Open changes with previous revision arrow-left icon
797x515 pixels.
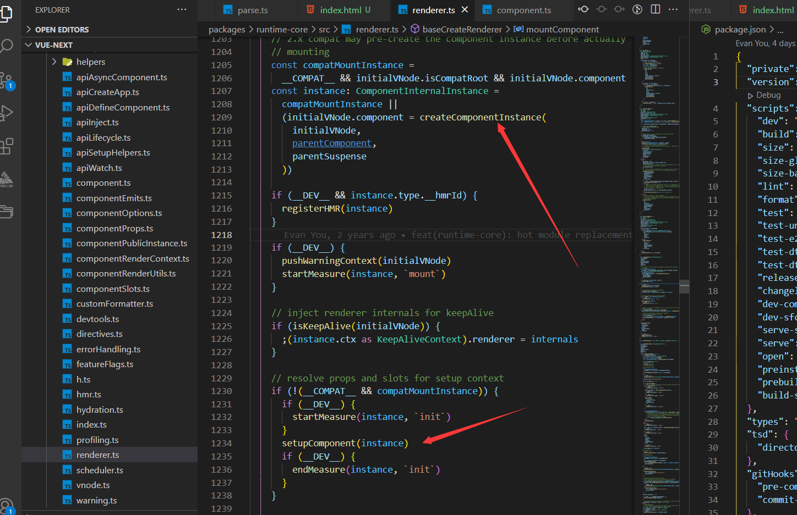[x=583, y=9]
